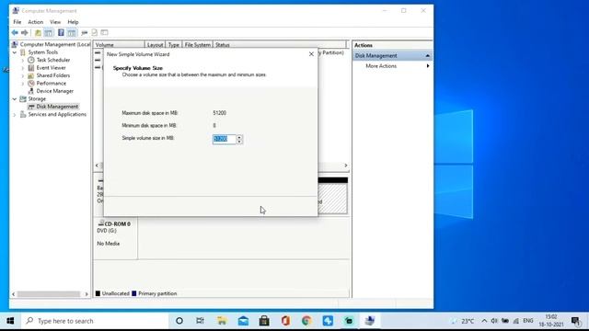Select the Task Scheduler clock icon
Image resolution: width=589 pixels, height=331 pixels.
coord(31,60)
